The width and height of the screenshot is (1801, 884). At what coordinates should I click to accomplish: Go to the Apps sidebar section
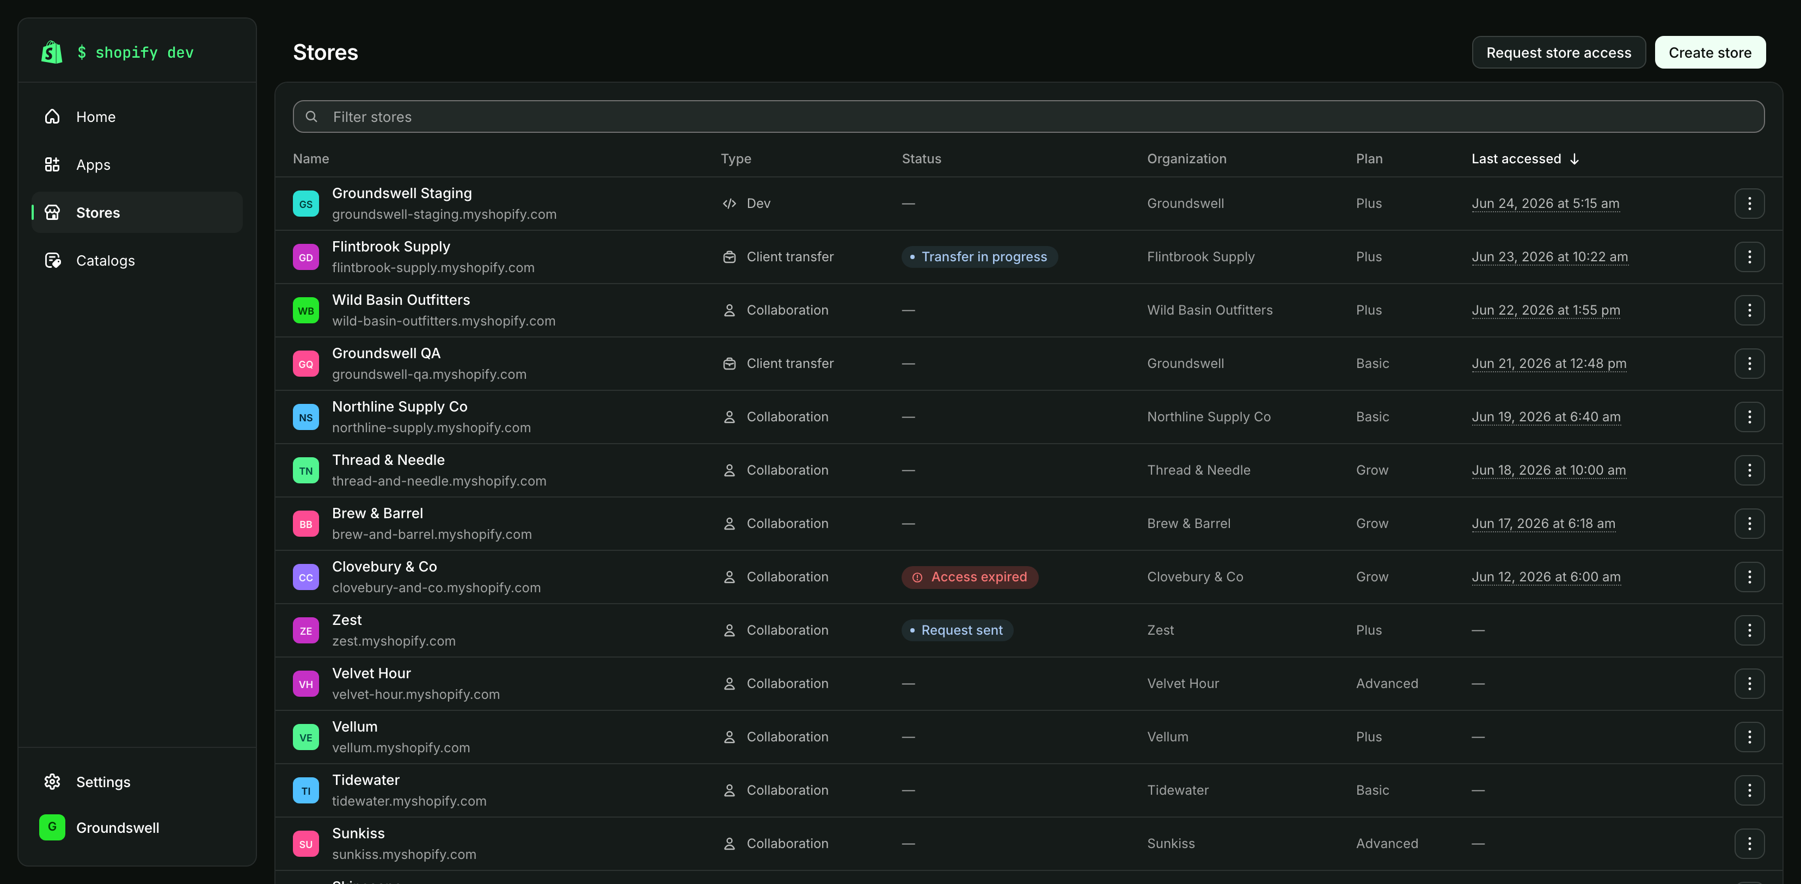point(137,165)
